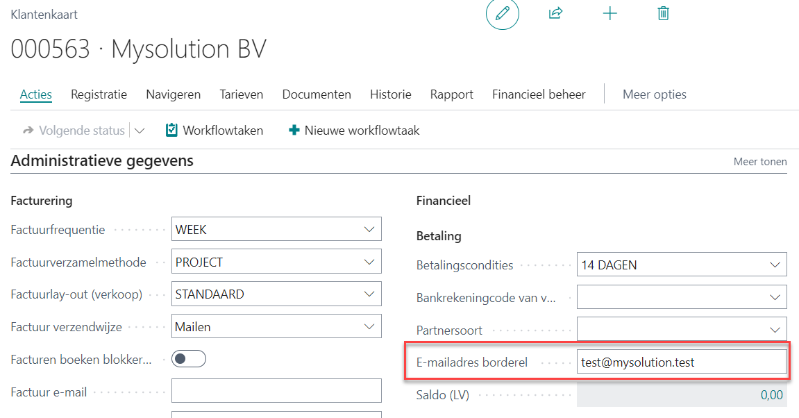Click the trash delete icon
Viewport: 799px width, 418px height.
[663, 13]
